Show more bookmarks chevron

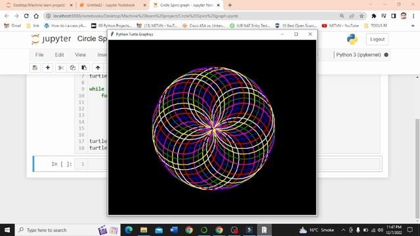coord(413,26)
